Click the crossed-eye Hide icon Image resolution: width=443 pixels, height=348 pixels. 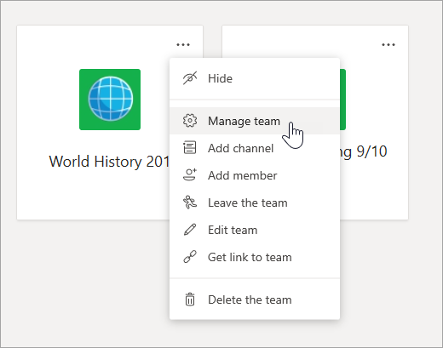pos(190,78)
